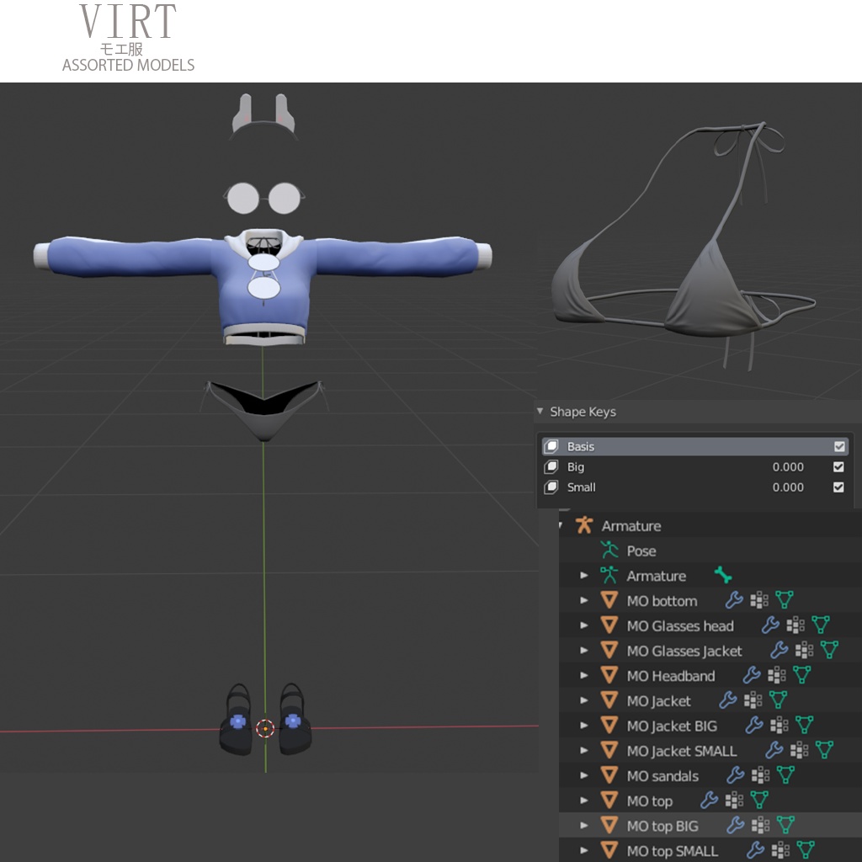This screenshot has width=862, height=862.
Task: Expand the Armature data child row
Action: click(584, 576)
